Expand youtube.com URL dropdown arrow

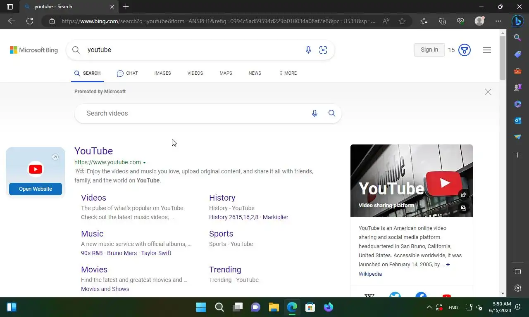coord(144,163)
